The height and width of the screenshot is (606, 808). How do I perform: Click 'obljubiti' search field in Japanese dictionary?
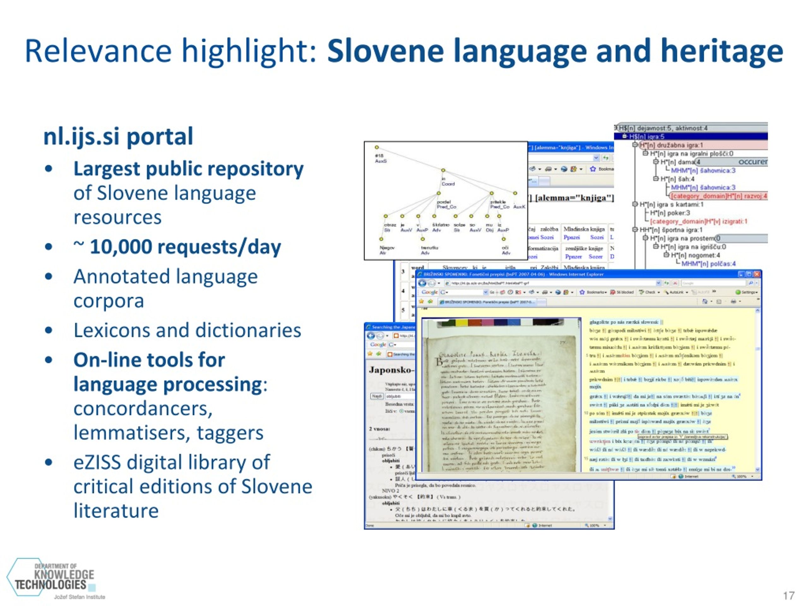tap(400, 396)
